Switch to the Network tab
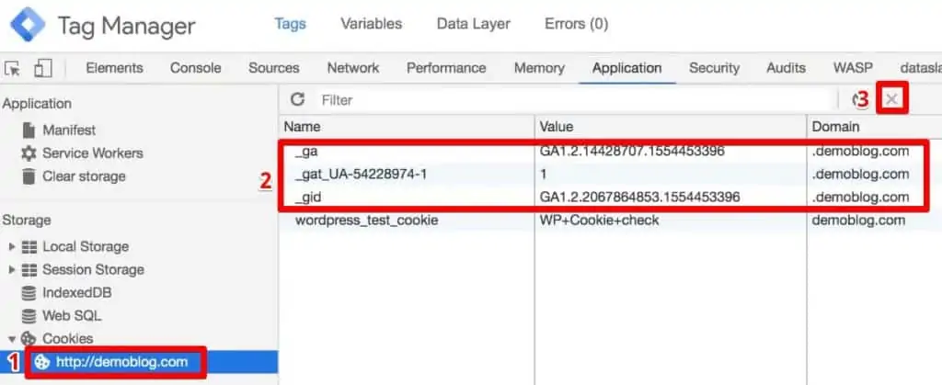942x385 pixels. [352, 68]
